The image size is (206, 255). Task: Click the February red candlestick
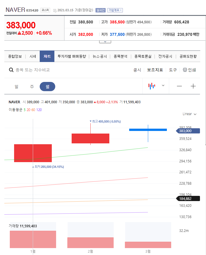pyautogui.click(x=90, y=138)
